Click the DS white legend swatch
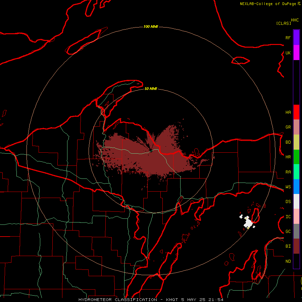This screenshot has height=302, width=302. (296, 201)
